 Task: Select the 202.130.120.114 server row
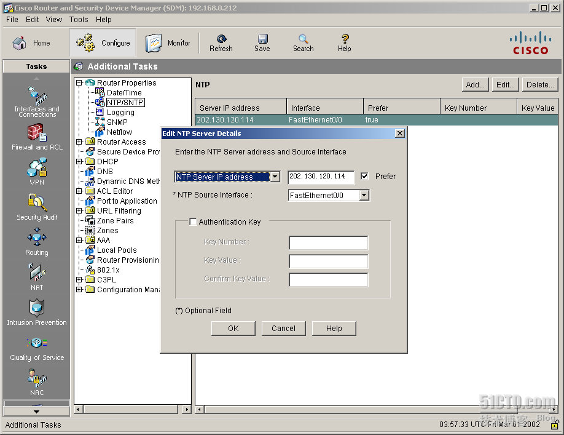point(377,119)
